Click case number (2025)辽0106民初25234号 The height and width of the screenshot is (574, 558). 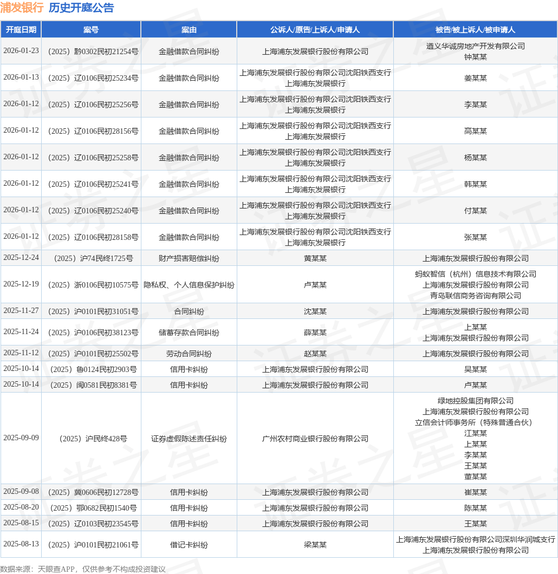click(93, 78)
